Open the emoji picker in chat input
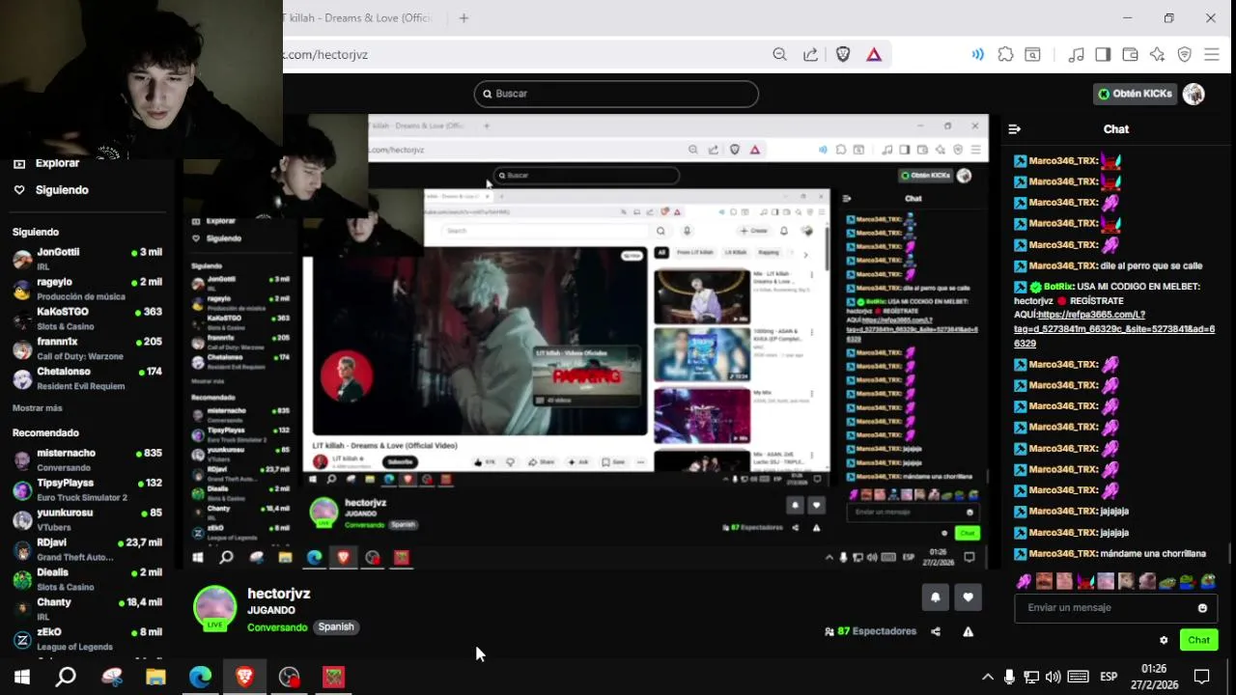 pyautogui.click(x=1202, y=608)
